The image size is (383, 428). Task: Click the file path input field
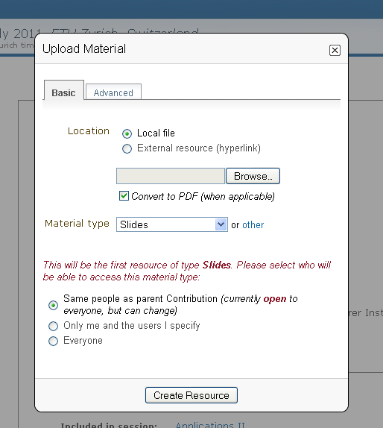(171, 176)
